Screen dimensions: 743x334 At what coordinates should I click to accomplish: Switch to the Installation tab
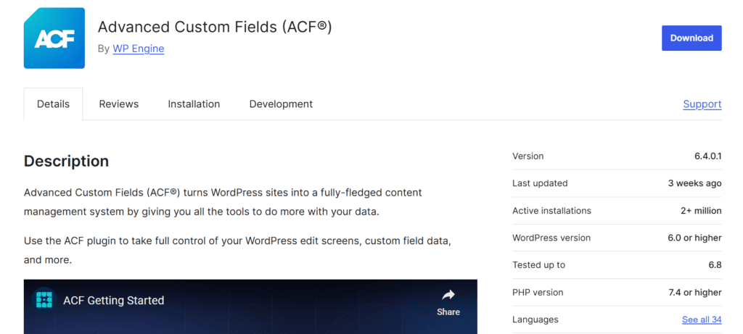[194, 104]
